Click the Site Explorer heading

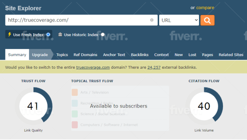coord(23,8)
